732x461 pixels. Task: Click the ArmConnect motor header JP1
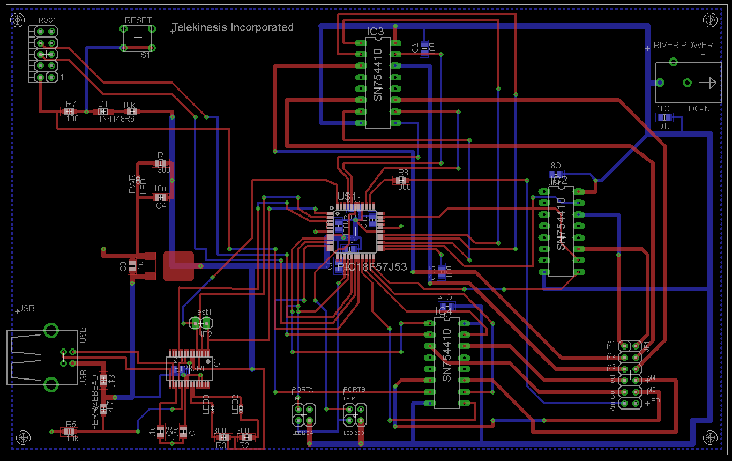630,375
